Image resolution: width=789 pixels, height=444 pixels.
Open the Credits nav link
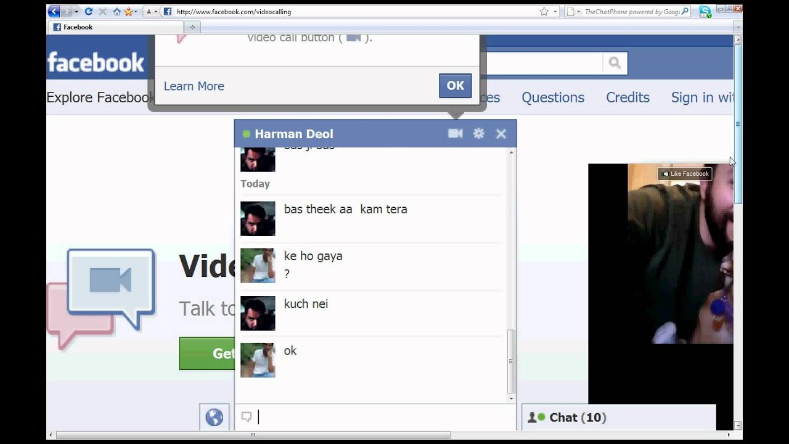coord(628,97)
